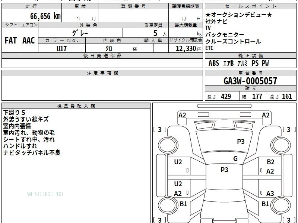Screen dimensions: 298x223
Task: Click the 純正装備 header
Action: click(x=250, y=55)
